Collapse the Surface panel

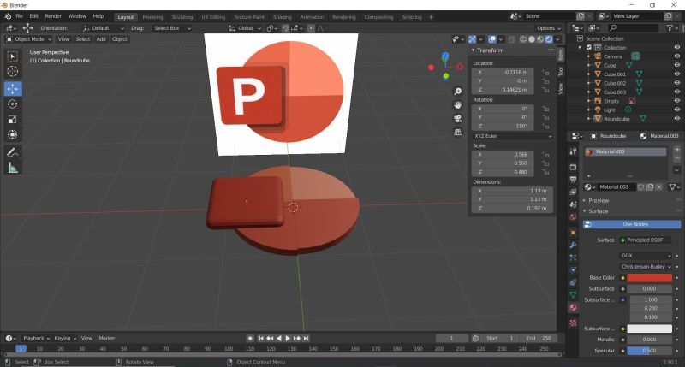tap(597, 211)
